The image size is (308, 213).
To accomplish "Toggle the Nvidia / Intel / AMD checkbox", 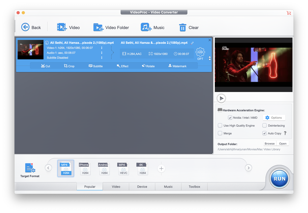I will point(230,118).
